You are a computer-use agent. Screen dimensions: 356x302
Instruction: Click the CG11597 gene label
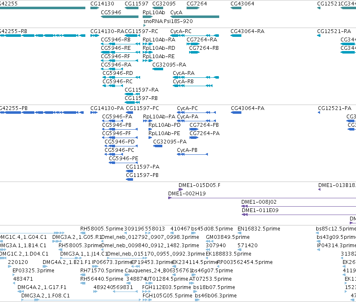click(136, 4)
